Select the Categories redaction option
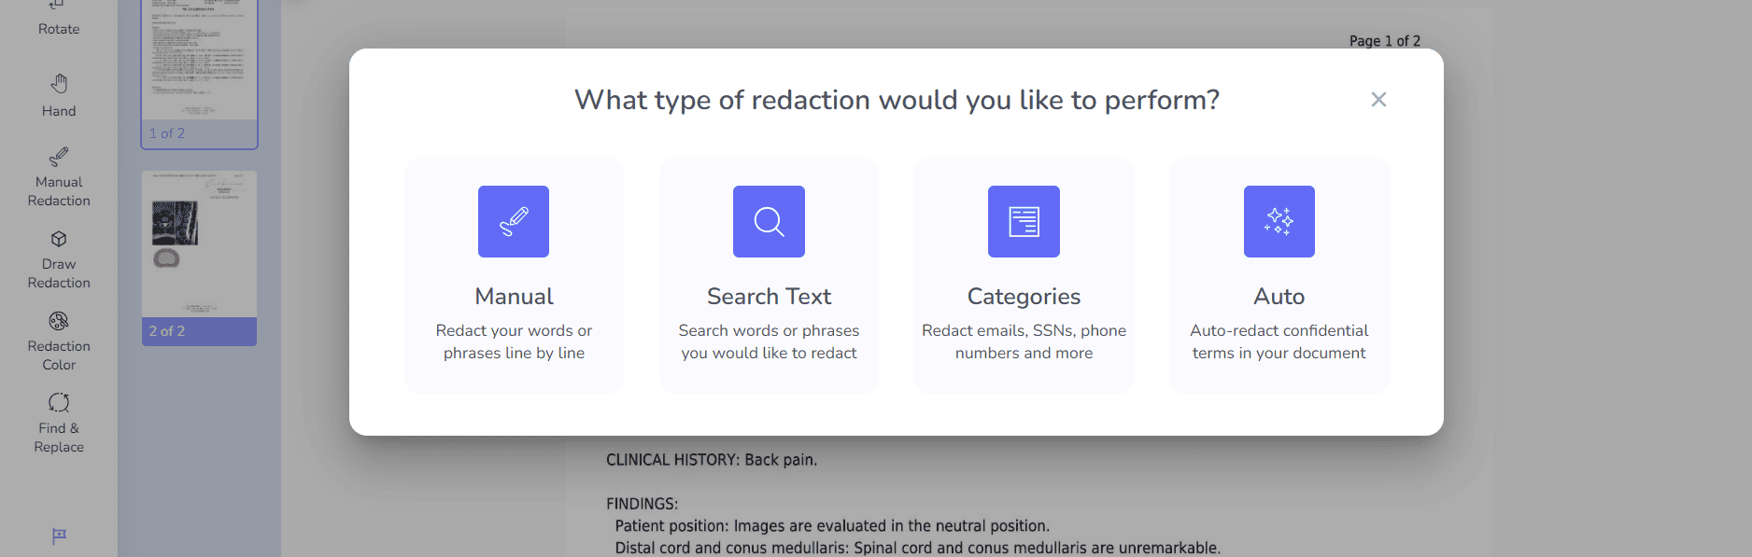Screen dimensions: 1752x557 pyautogui.click(x=1023, y=274)
